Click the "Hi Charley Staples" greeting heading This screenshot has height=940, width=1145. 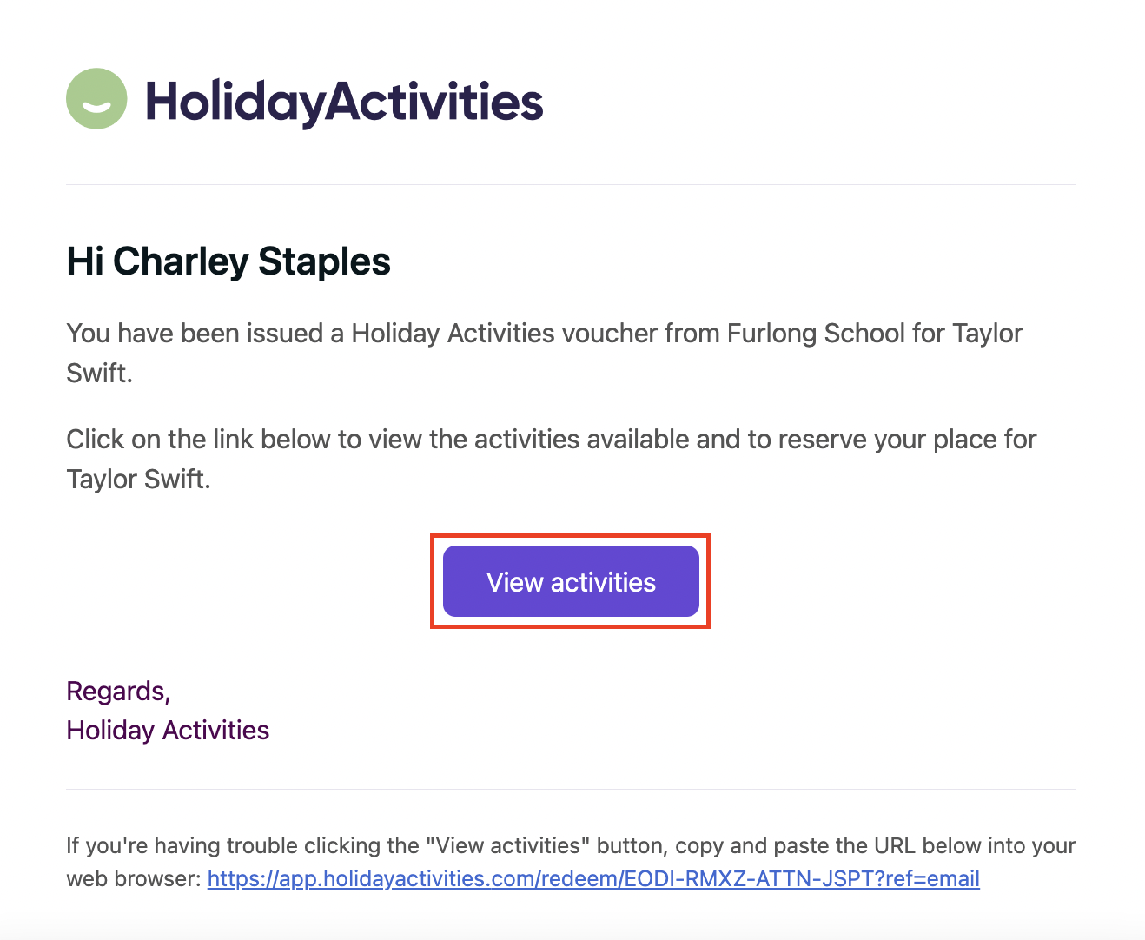pyautogui.click(x=228, y=261)
